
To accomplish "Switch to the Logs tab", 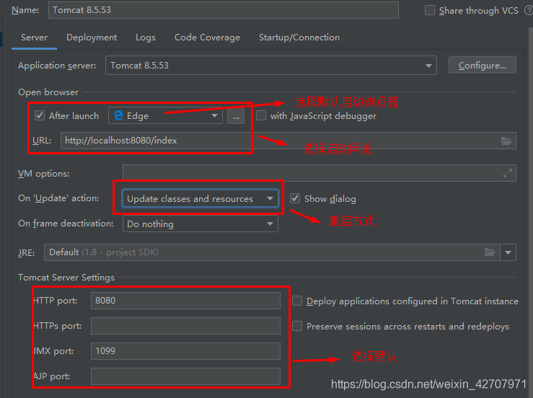I will pyautogui.click(x=146, y=37).
